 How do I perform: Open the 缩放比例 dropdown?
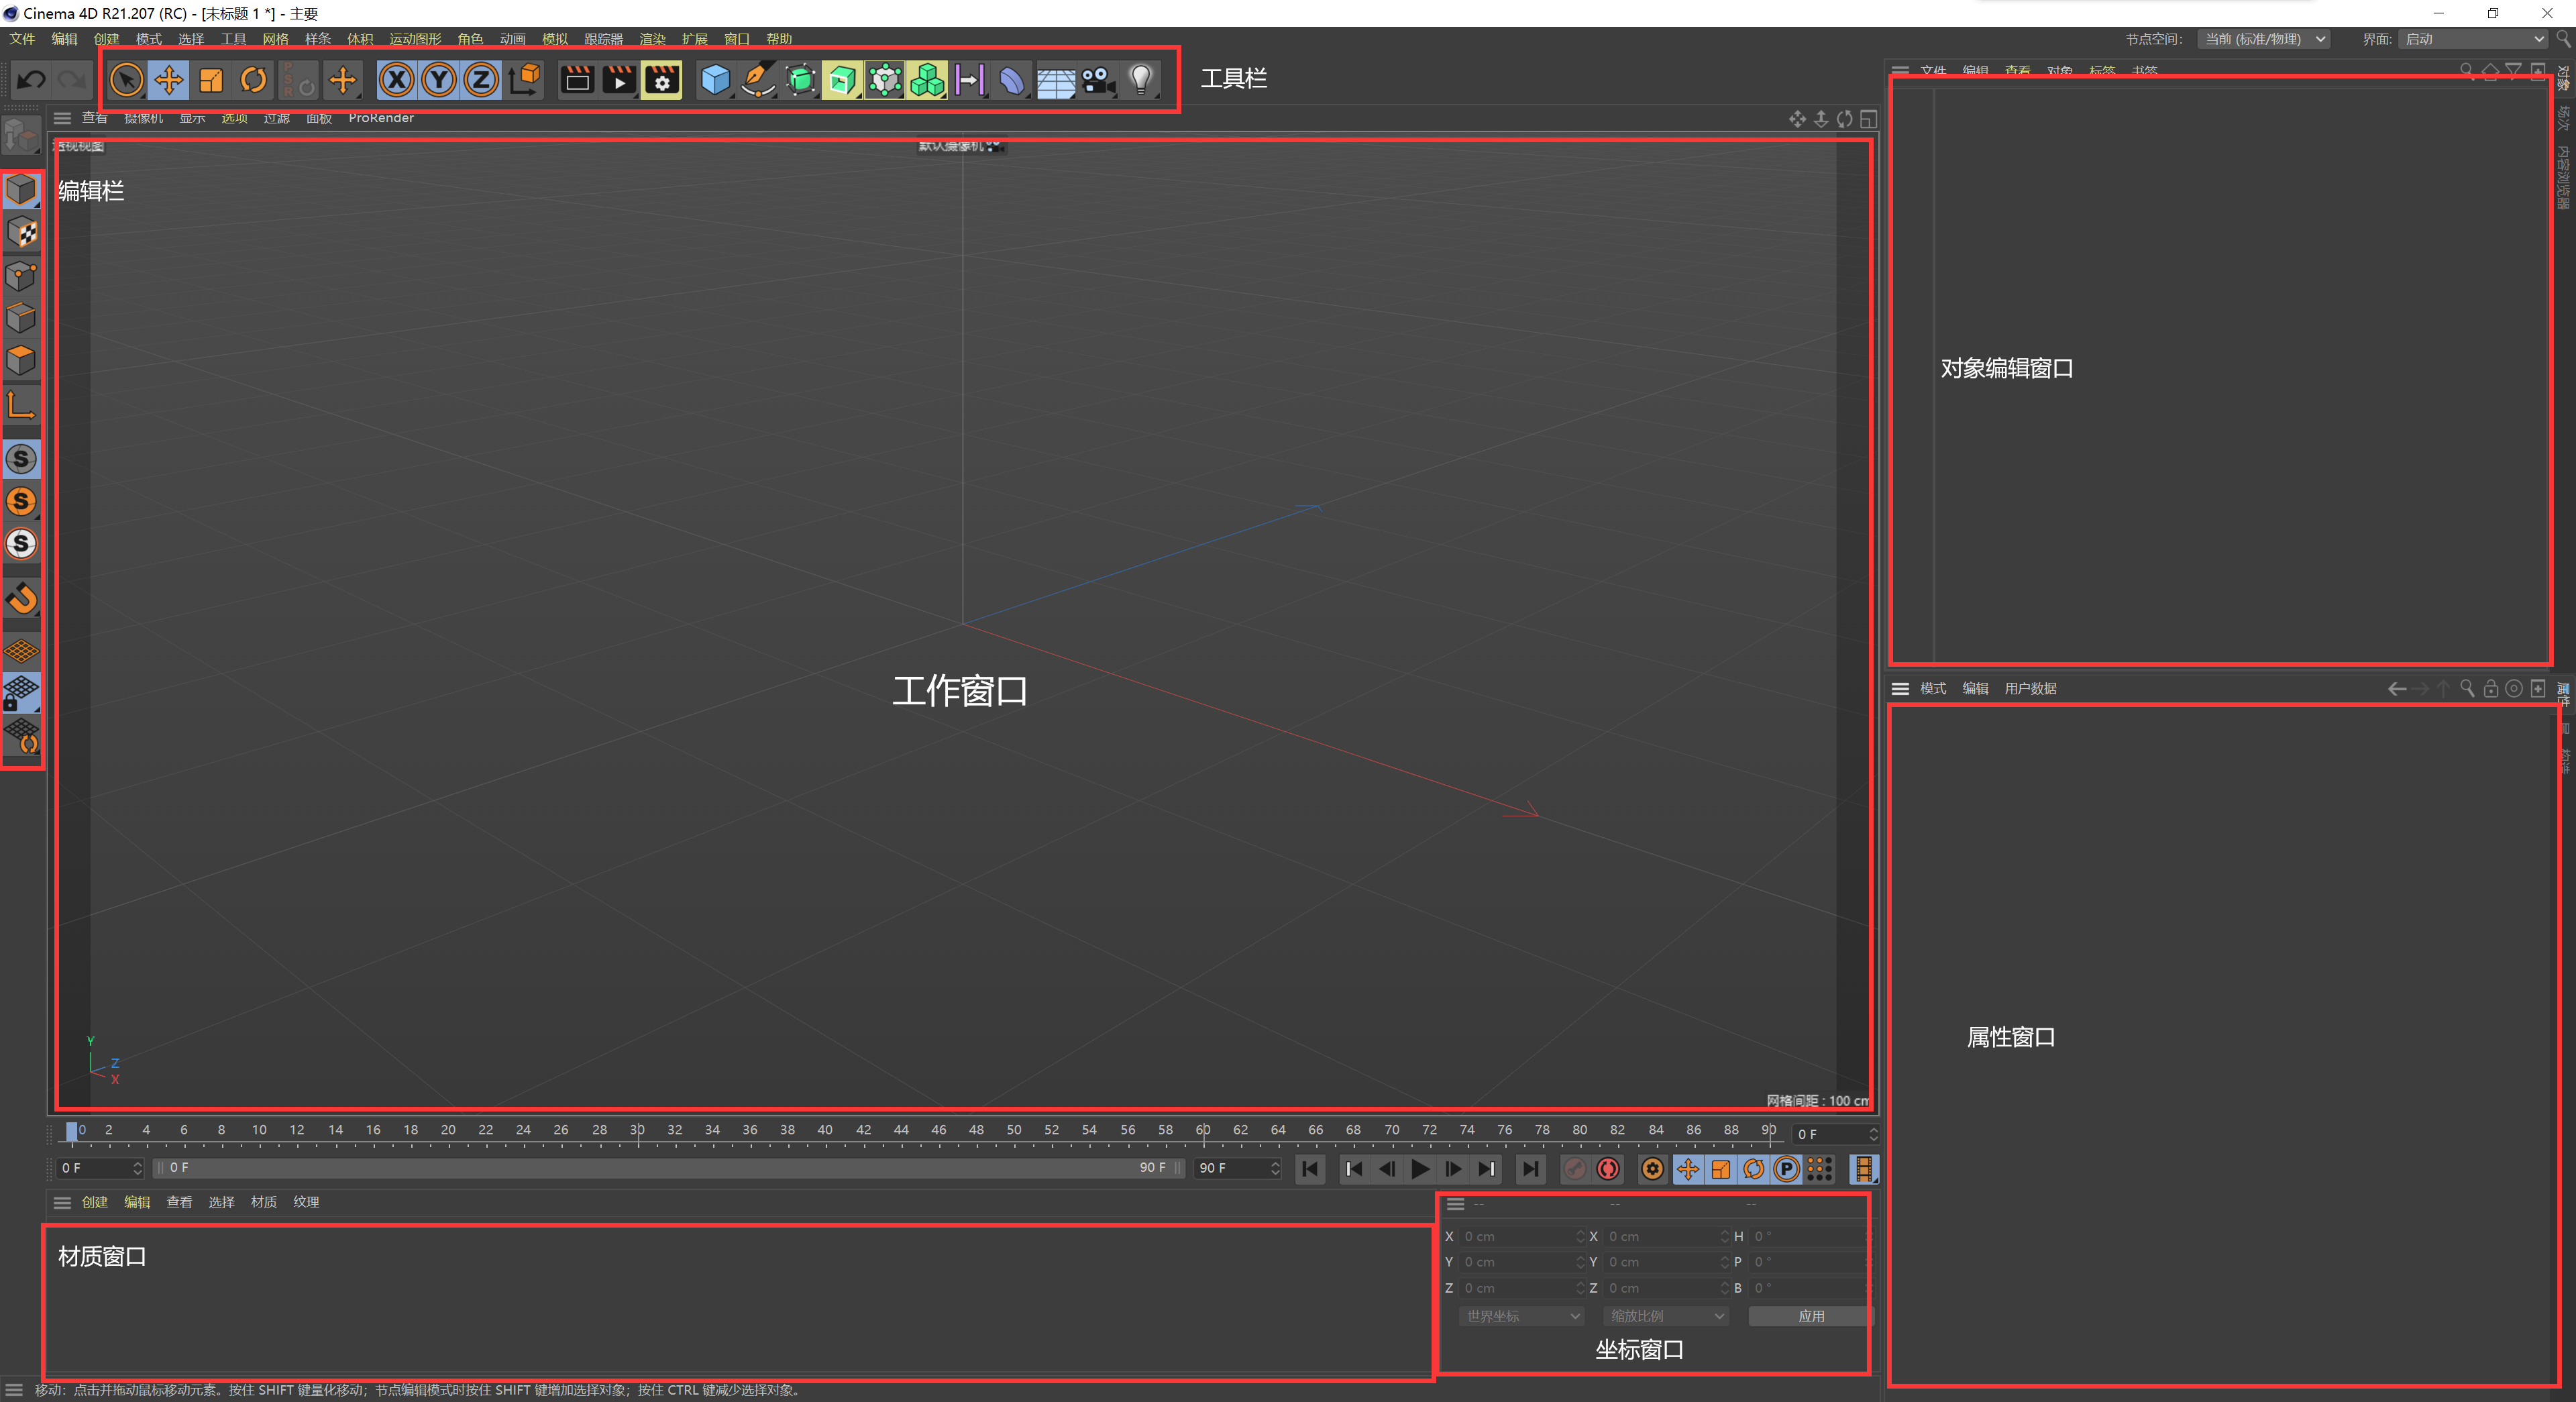(x=1666, y=1316)
